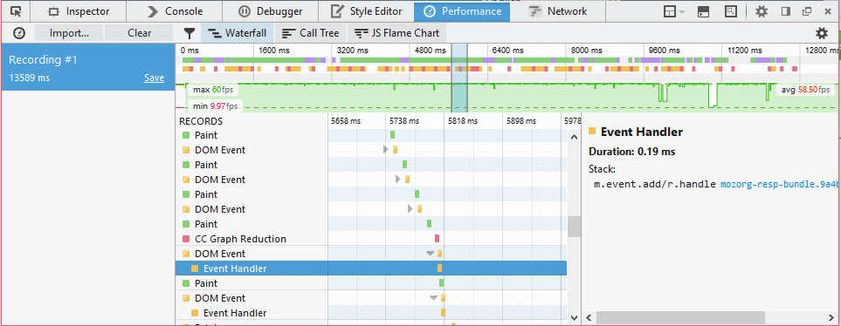Collapse the last DOM Event arrow
Image resolution: width=841 pixels, height=326 pixels.
coord(434,298)
